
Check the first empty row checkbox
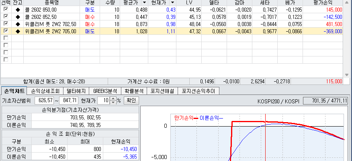(x=6, y=38)
